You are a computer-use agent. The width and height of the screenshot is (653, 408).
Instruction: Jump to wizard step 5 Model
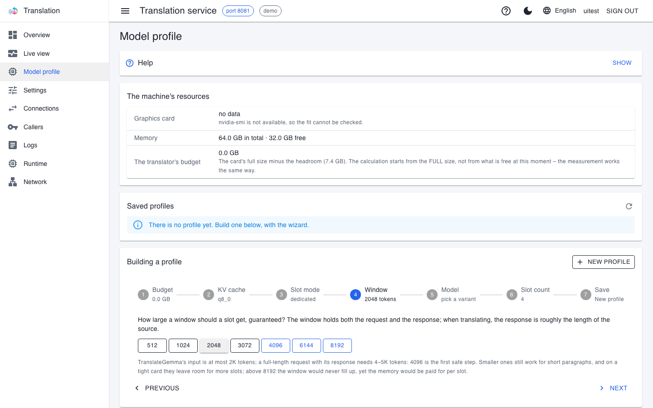[x=451, y=294]
